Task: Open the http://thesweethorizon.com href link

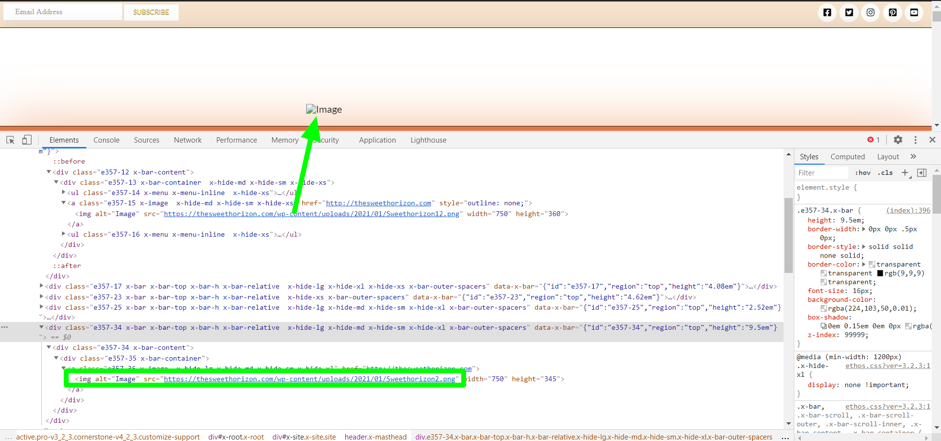Action: 379,203
